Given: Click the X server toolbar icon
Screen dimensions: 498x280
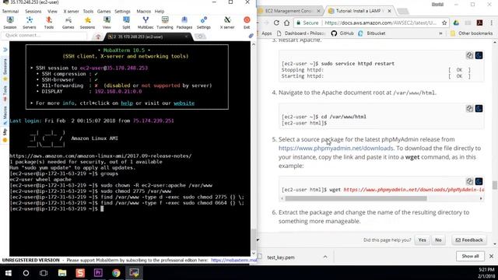Looking at the screenshot, I should tap(227, 23).
